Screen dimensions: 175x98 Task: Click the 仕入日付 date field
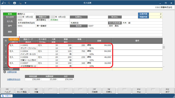click(x=26, y=17)
